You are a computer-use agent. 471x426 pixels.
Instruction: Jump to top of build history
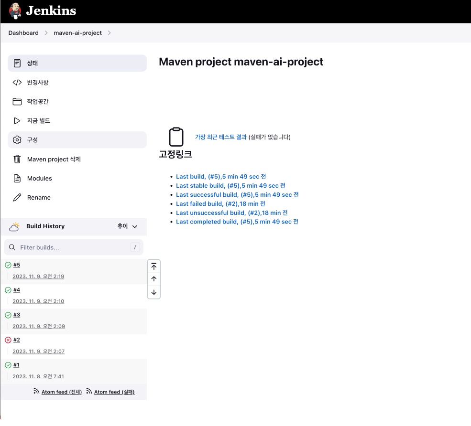click(x=154, y=266)
